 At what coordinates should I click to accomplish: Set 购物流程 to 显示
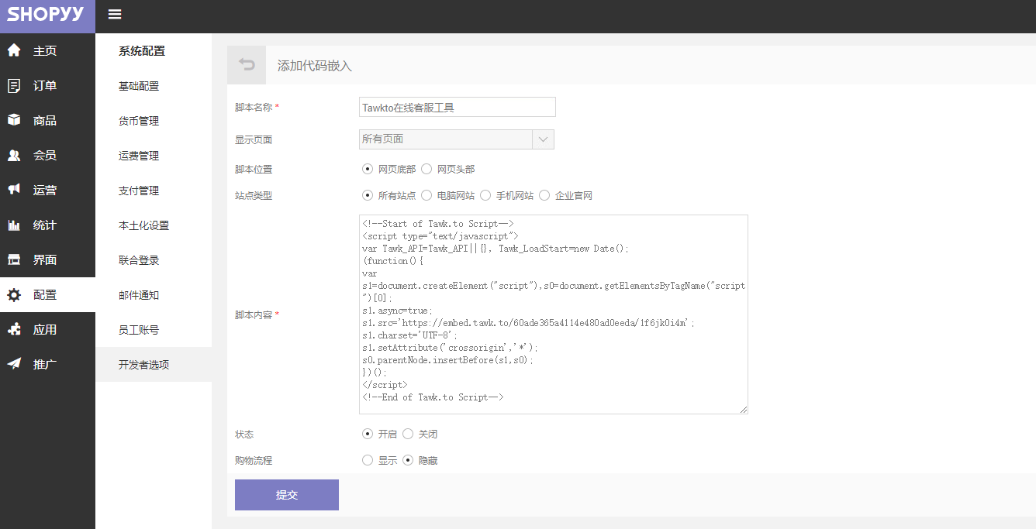pos(368,460)
